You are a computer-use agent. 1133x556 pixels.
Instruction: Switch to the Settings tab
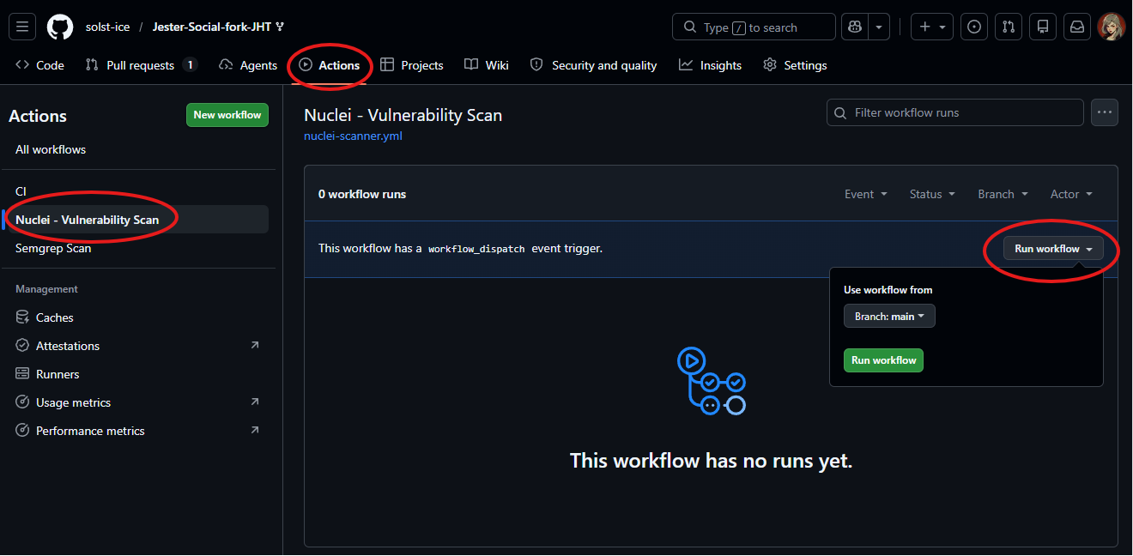pyautogui.click(x=796, y=65)
